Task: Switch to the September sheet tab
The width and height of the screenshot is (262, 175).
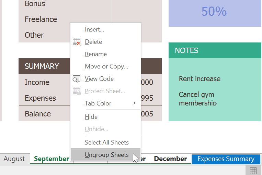Action: tap(51, 159)
